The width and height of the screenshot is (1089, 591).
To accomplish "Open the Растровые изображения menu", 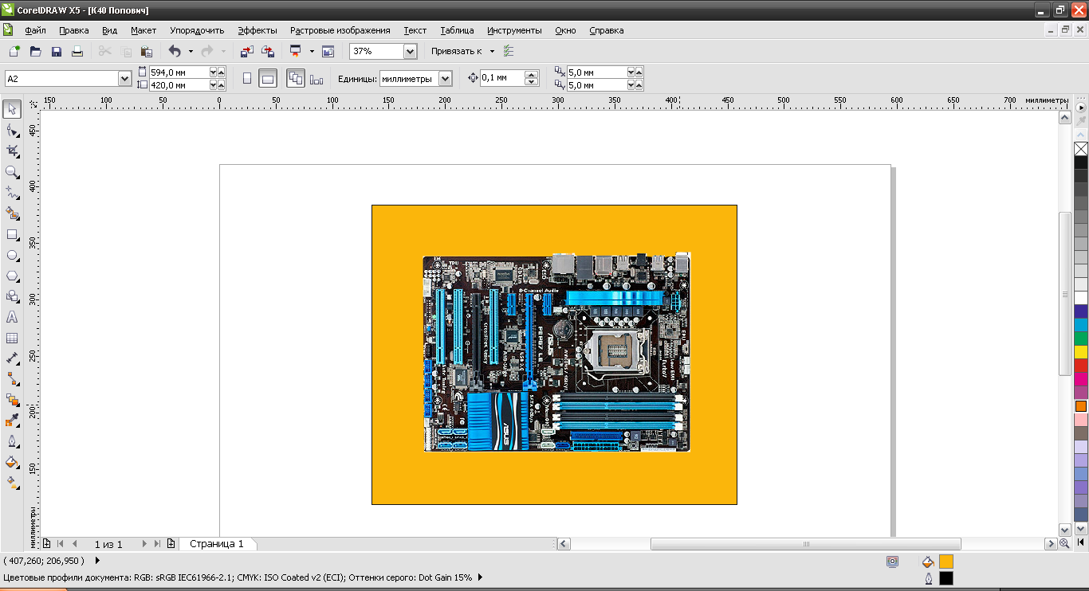I will pyautogui.click(x=340, y=30).
